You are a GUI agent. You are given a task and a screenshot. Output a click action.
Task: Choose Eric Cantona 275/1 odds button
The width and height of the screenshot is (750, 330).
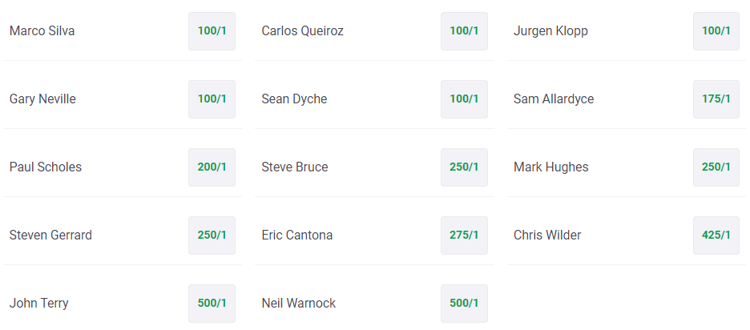click(x=464, y=235)
